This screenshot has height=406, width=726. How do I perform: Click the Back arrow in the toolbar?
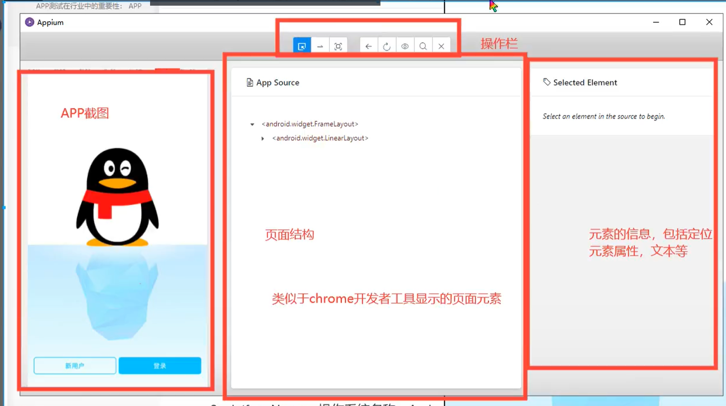[x=369, y=46]
